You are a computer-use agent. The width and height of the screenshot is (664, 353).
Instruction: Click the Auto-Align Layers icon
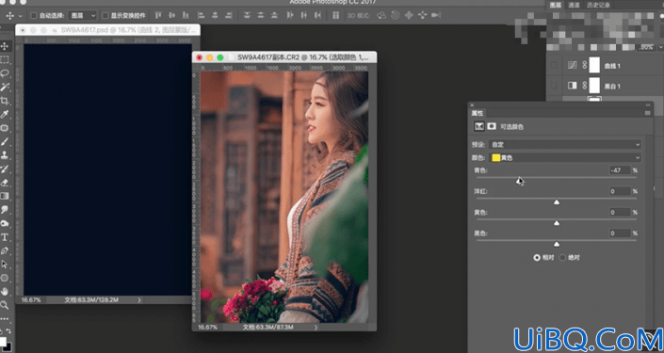click(x=336, y=16)
